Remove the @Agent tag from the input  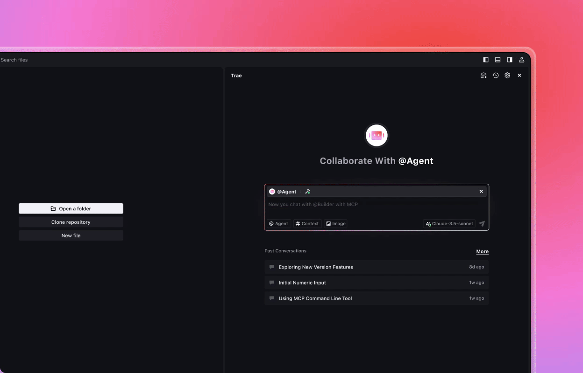coord(481,191)
